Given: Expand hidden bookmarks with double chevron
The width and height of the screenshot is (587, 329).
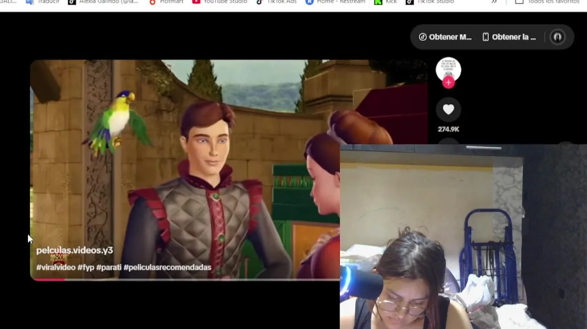Looking at the screenshot, I should click(x=494, y=2).
